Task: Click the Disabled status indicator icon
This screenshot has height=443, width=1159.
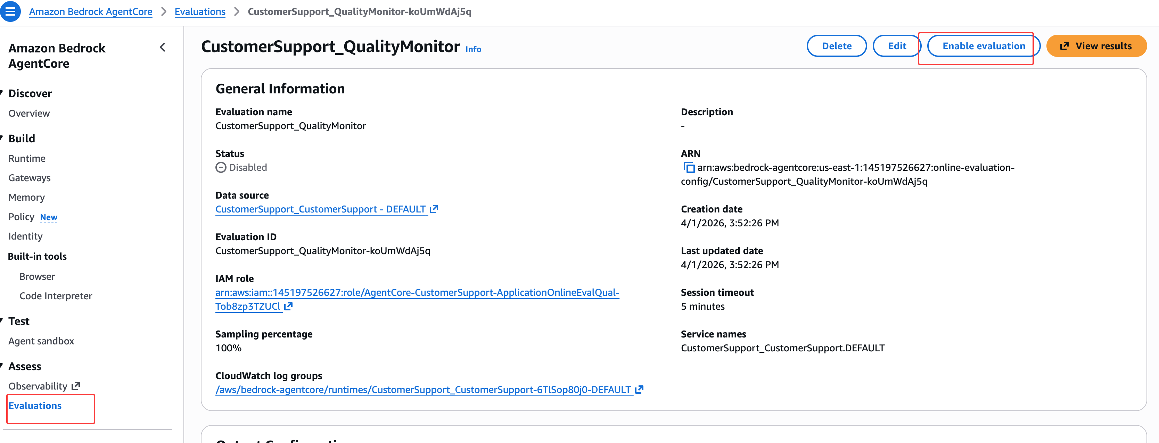Action: coord(221,168)
